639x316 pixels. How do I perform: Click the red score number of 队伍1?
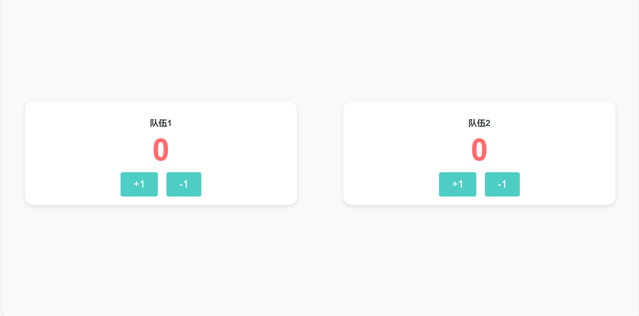(161, 150)
